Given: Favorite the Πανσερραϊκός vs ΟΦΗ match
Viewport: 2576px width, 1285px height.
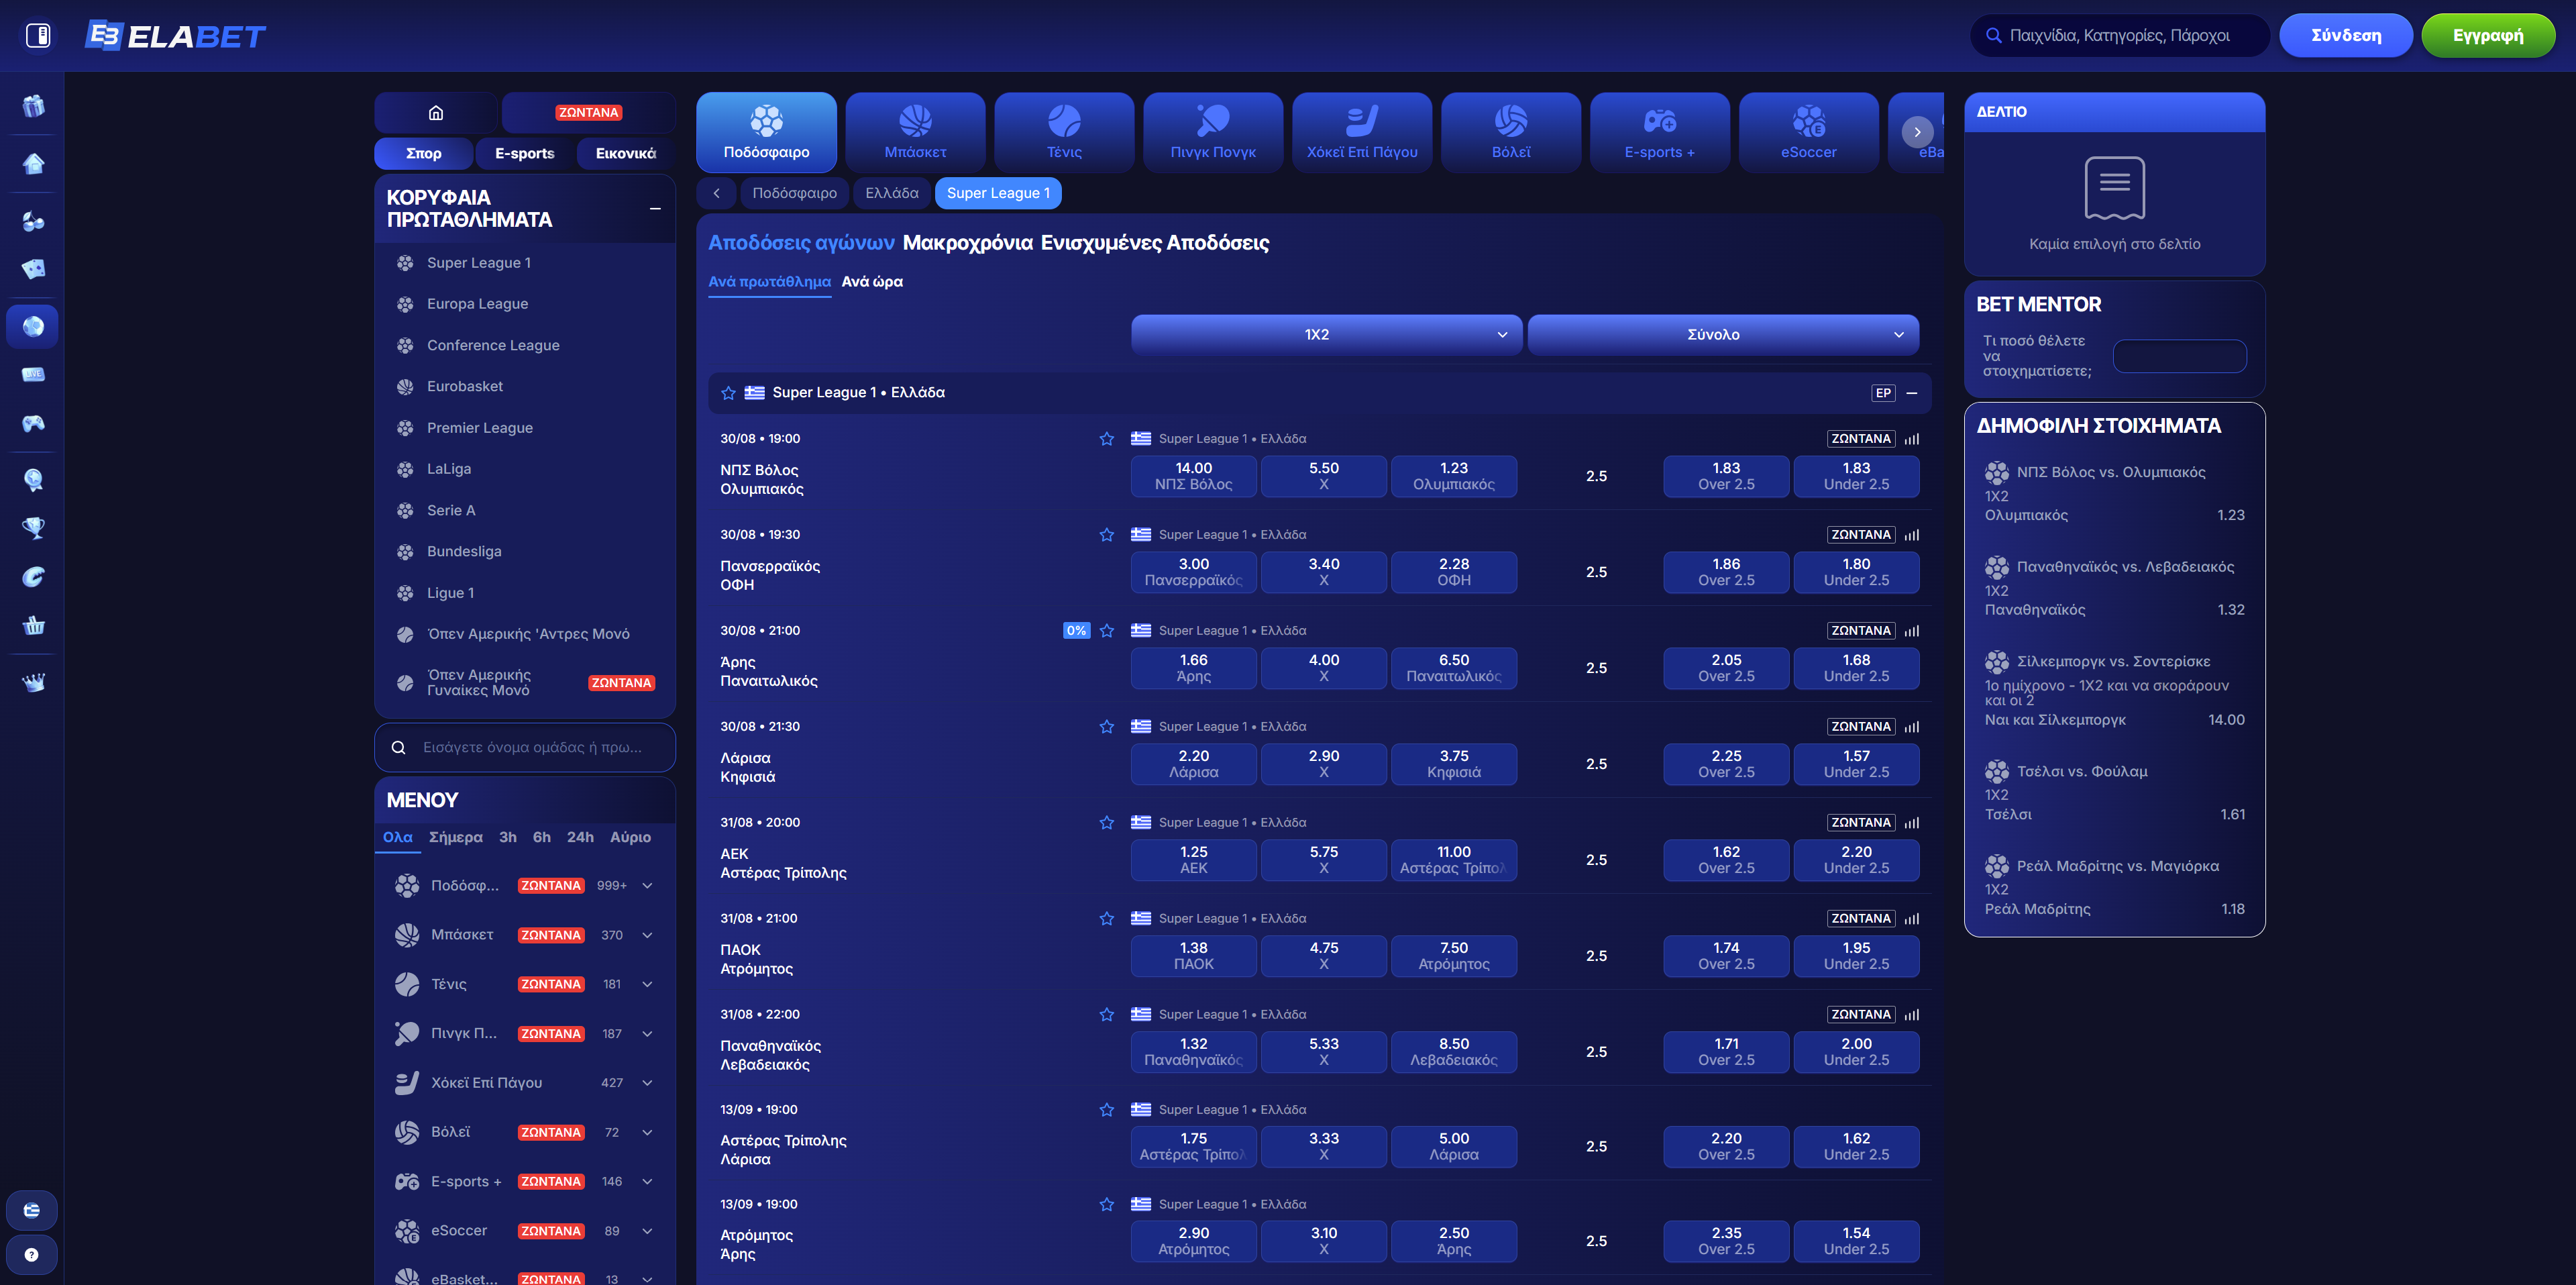Looking at the screenshot, I should point(1106,535).
